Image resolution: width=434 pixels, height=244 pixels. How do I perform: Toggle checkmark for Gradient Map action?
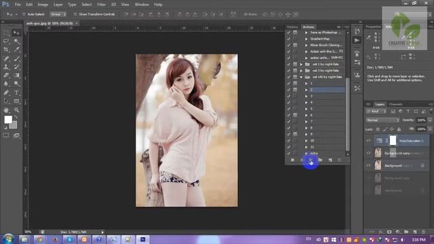click(x=289, y=39)
